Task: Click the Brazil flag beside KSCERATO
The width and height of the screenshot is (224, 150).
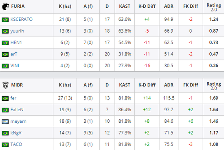Action: tap(5, 20)
